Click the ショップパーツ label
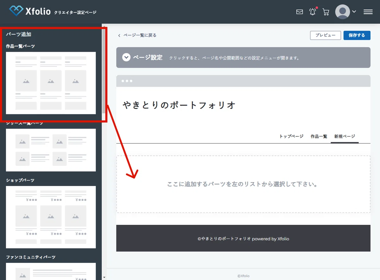 [20, 180]
